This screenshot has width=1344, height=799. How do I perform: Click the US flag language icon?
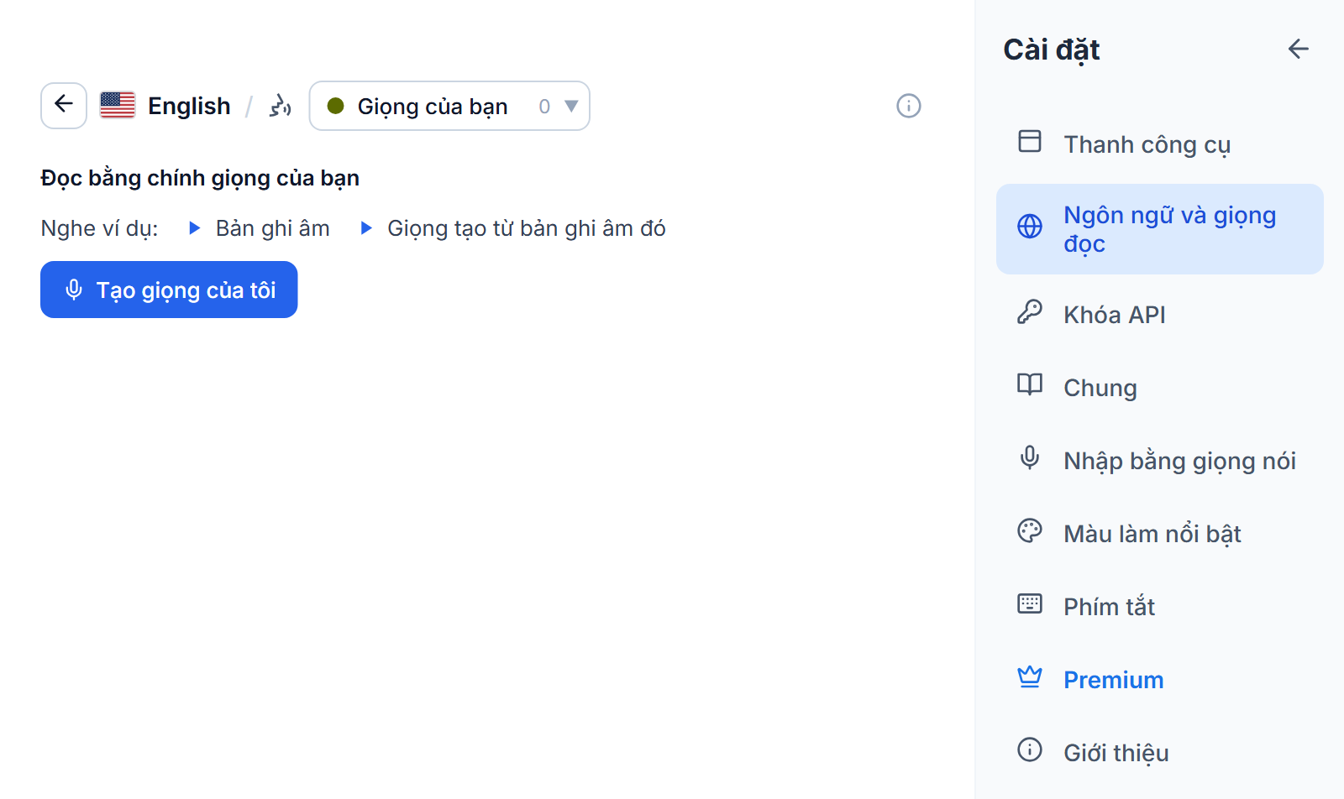click(x=118, y=106)
